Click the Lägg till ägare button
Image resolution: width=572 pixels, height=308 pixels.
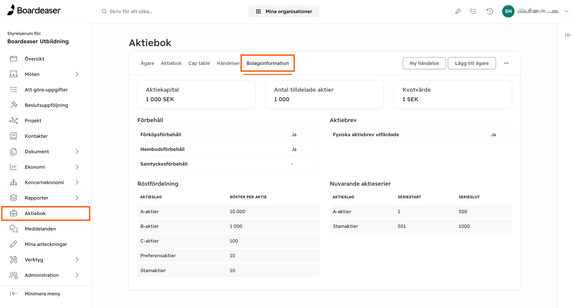pos(472,63)
